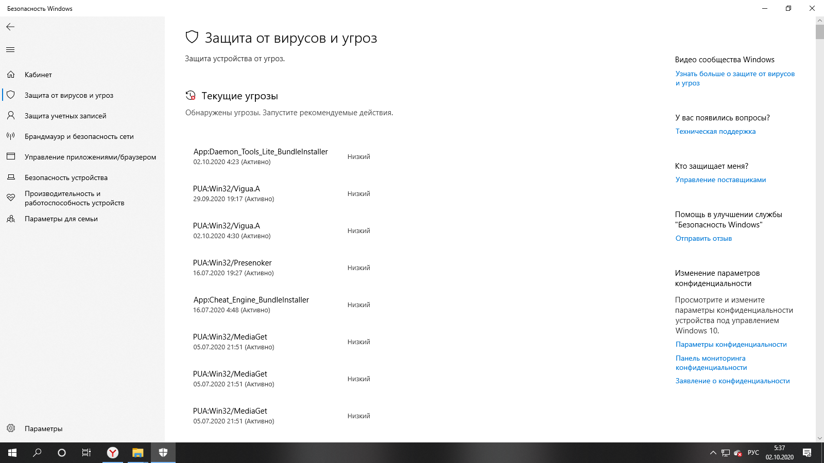This screenshot has width=824, height=463.
Task: Click the gear icon for Параметры
Action: [11, 429]
